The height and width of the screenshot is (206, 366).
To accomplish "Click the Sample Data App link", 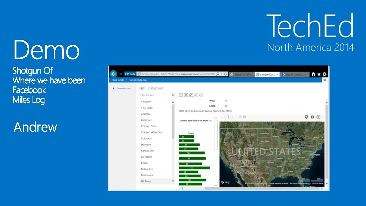I will point(138,80).
